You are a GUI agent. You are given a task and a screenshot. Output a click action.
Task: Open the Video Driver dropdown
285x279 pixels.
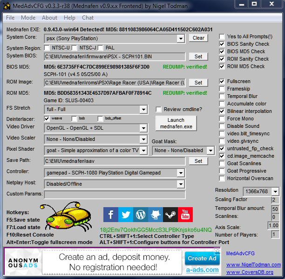[x=143, y=128]
